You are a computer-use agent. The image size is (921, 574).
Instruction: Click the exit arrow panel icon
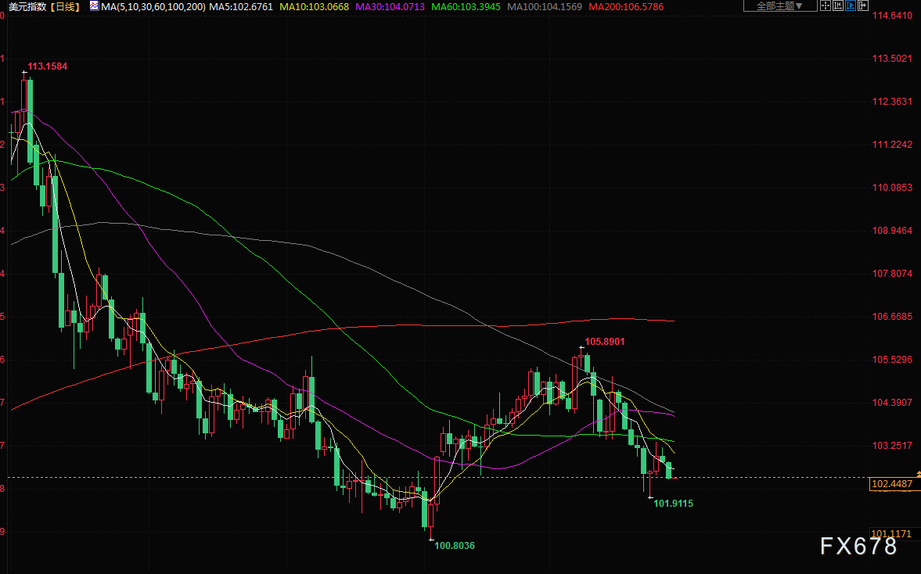863,5
